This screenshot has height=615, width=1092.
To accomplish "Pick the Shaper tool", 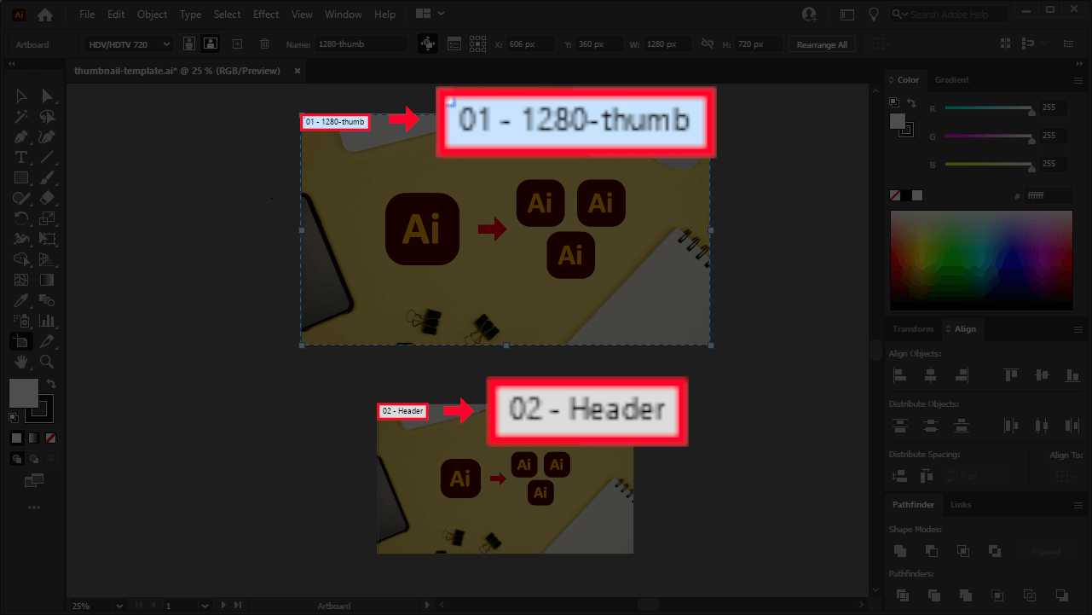I will [x=21, y=198].
